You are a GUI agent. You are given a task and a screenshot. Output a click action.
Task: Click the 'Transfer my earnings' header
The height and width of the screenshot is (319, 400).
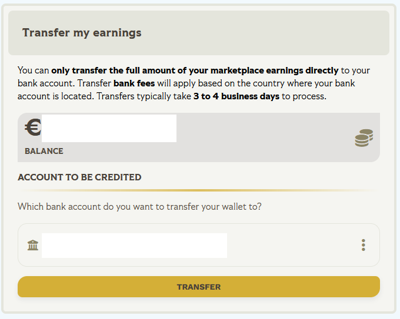pyautogui.click(x=82, y=32)
